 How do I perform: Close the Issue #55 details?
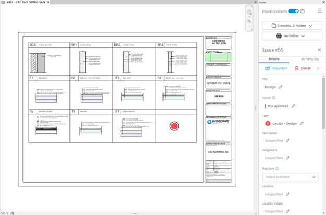click(x=319, y=50)
